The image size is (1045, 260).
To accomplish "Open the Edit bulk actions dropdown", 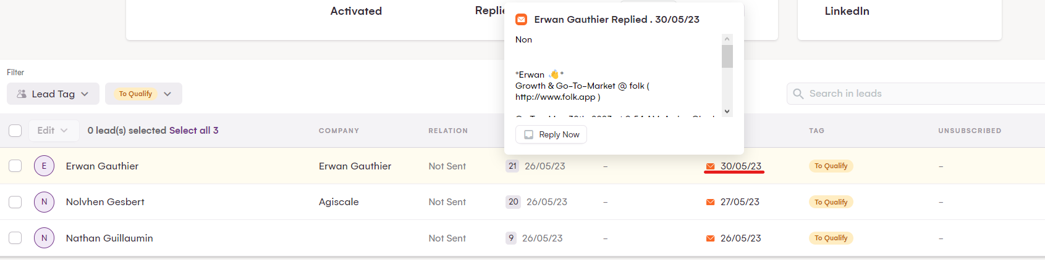I will click(x=53, y=131).
